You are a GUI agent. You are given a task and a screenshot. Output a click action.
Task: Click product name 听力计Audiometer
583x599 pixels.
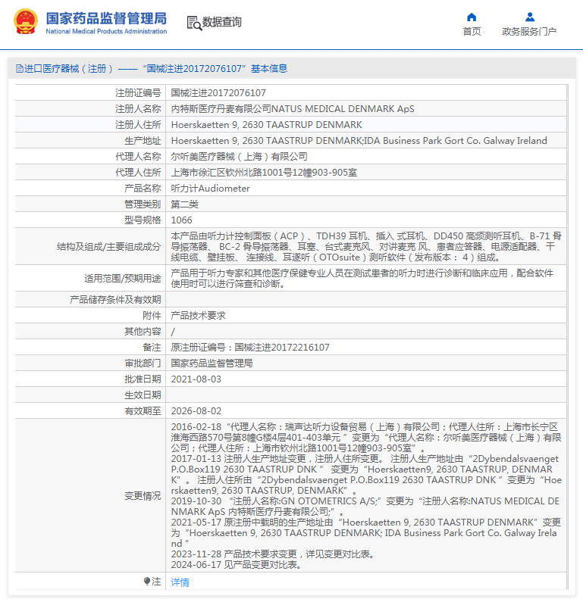point(211,189)
